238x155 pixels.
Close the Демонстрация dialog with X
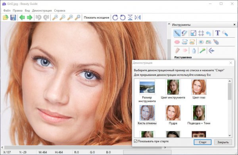point(231,63)
